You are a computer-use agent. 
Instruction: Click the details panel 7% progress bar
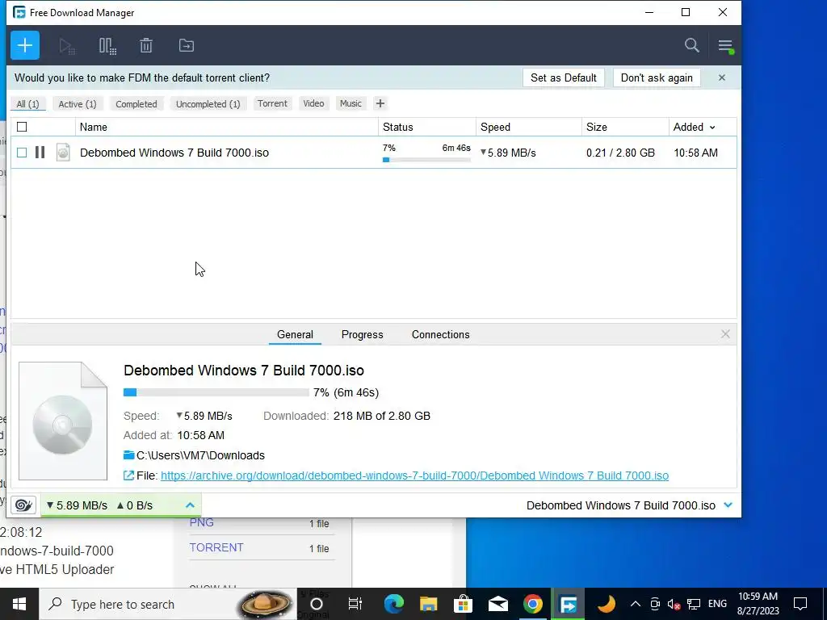pos(216,392)
